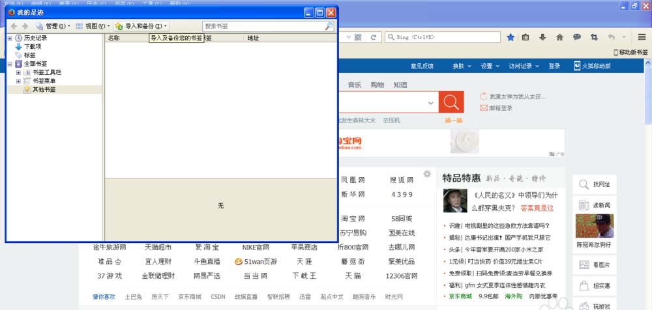Click the 搜索书签 search field
This screenshot has width=652, height=310.
tap(263, 26)
